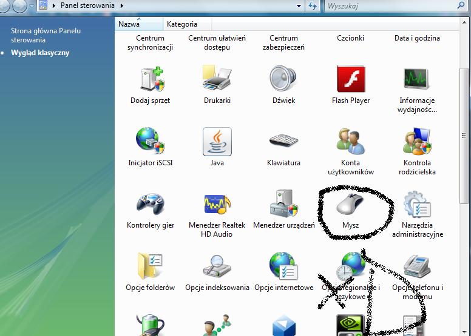The width and height of the screenshot is (471, 336).
Task: Select Wygląd klasyczny view link
Action: pos(40,53)
